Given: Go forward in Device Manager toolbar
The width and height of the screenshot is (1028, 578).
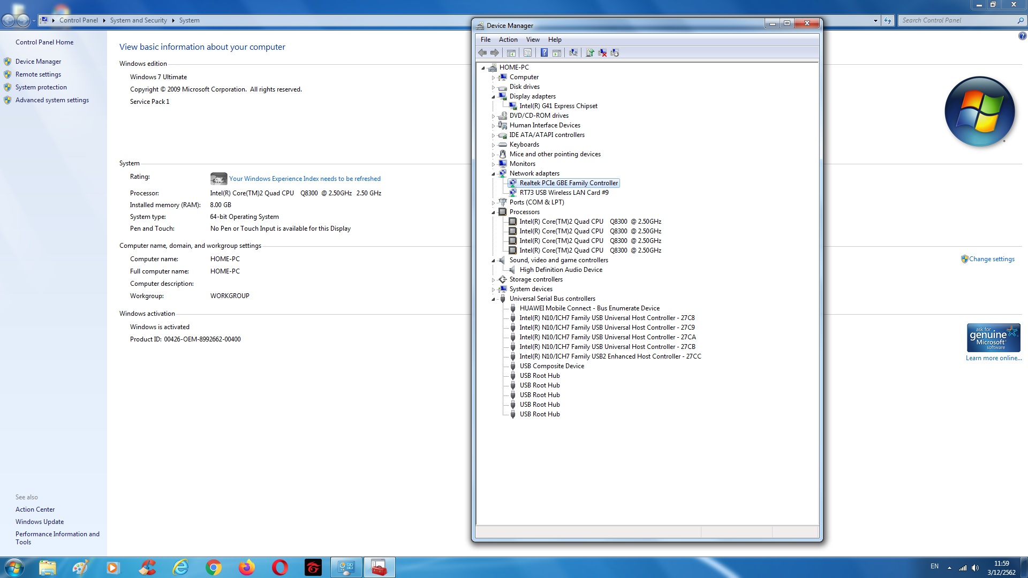Looking at the screenshot, I should coord(495,52).
